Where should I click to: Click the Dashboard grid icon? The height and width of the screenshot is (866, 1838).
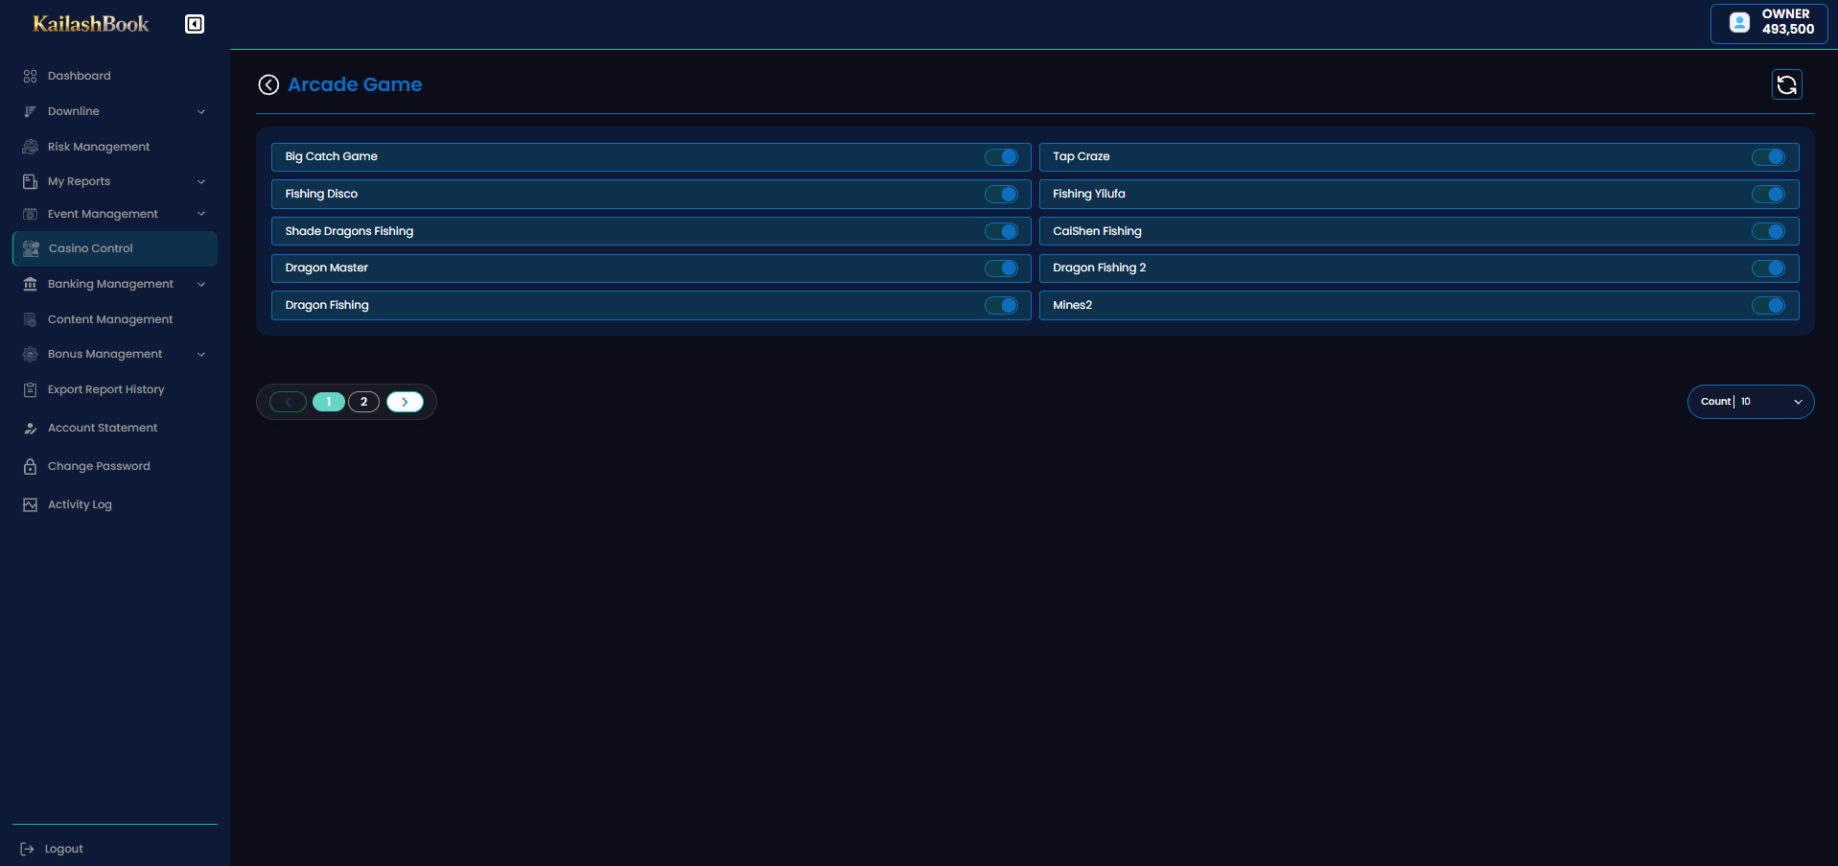tap(31, 76)
